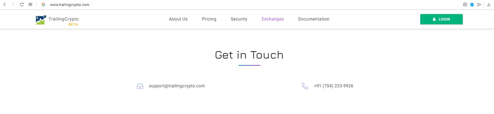
Task: Open the browser downloads icon
Action: point(489,5)
